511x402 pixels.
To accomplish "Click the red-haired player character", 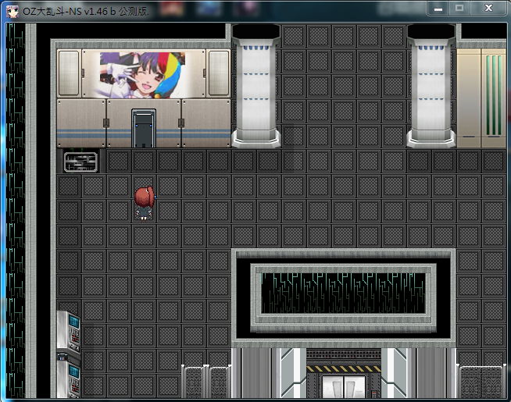I will 145,204.
